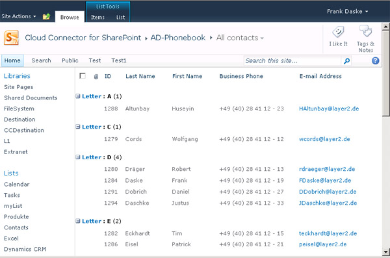The image size is (390, 258).
Task: Select ID 1284 in the Daske row
Action: pyautogui.click(x=110, y=181)
